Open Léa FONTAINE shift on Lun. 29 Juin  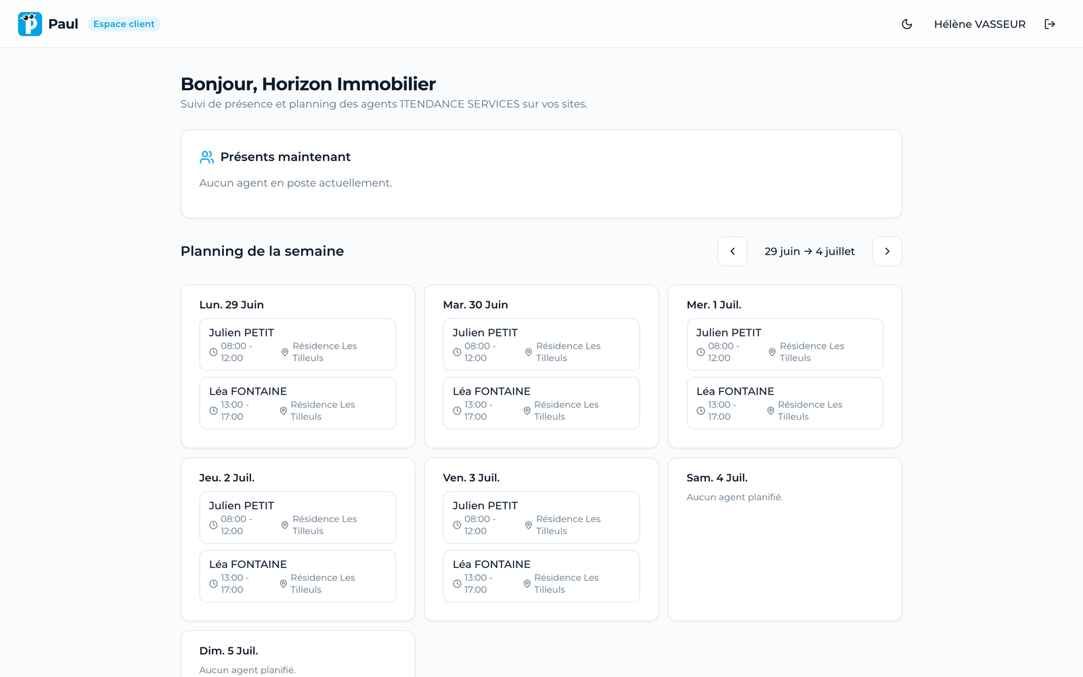[298, 403]
